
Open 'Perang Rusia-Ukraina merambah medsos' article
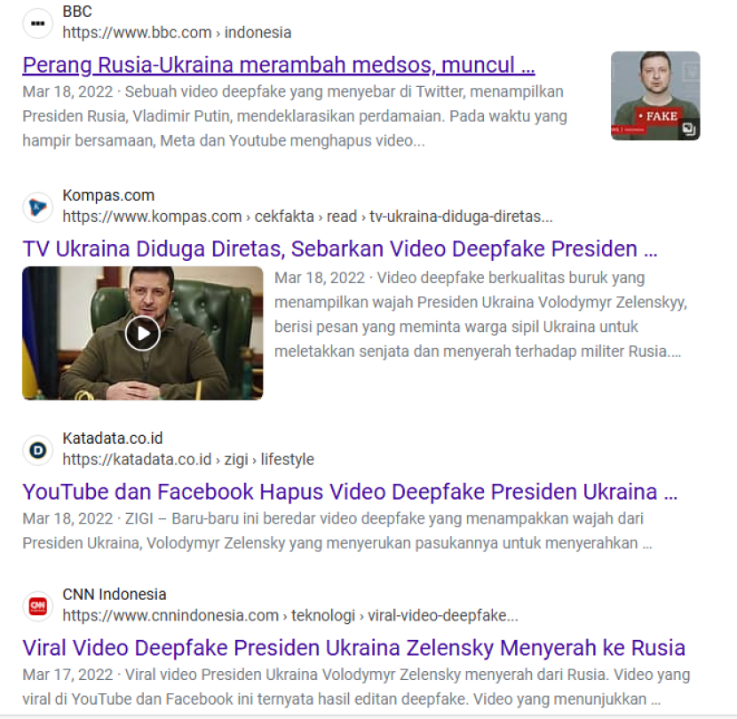point(279,65)
